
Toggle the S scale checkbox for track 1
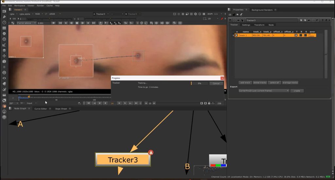[306, 35]
